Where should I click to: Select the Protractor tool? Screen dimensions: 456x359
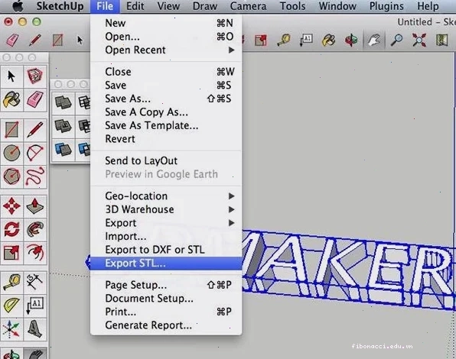[x=11, y=306]
